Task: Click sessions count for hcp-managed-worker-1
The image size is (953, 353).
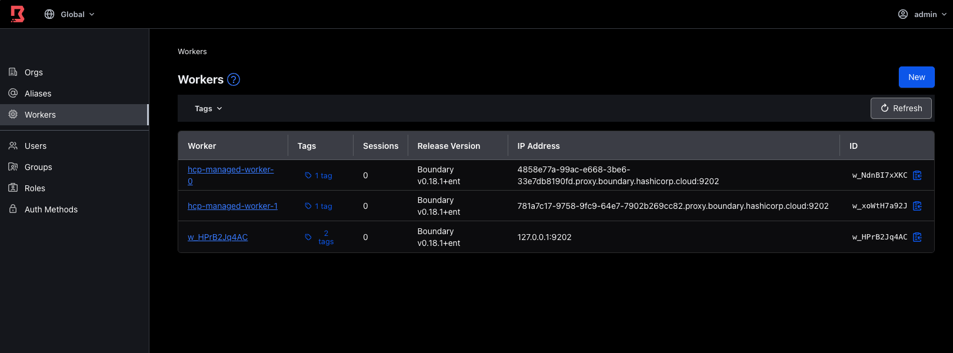Action: click(x=365, y=206)
